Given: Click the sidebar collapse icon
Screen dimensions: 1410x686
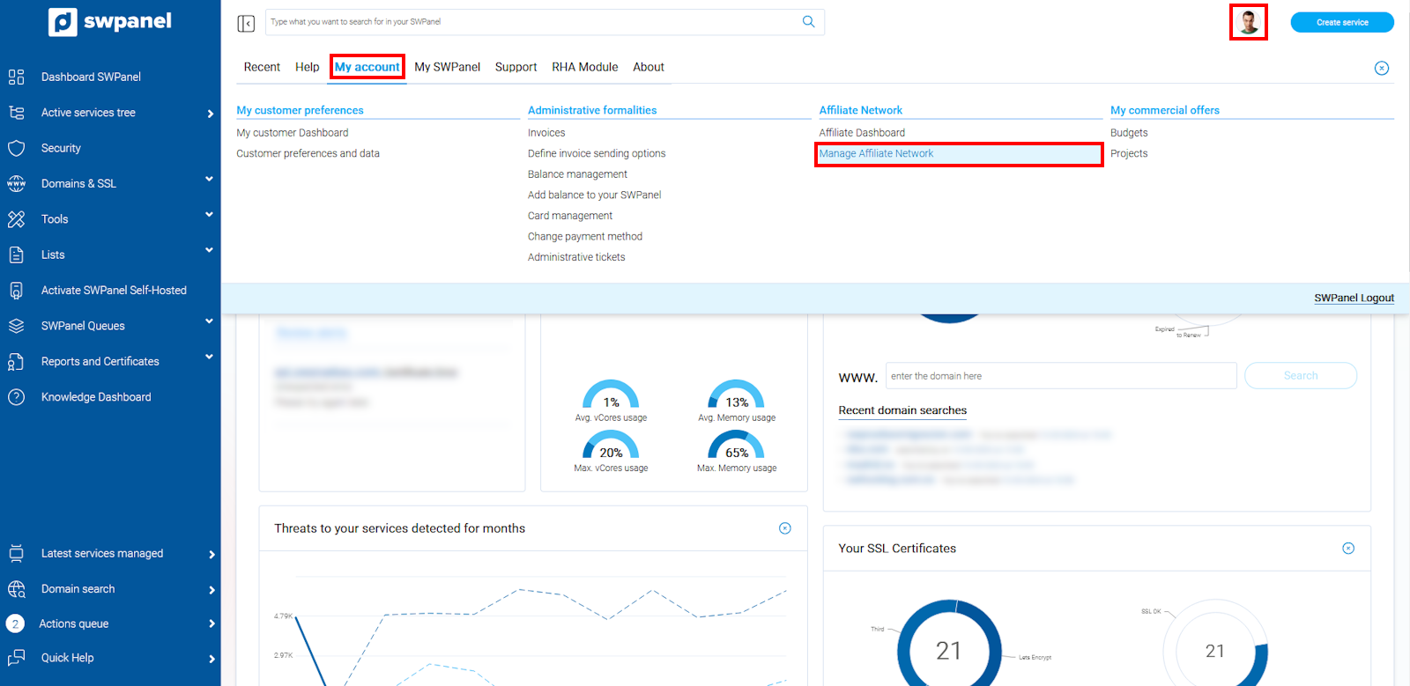Looking at the screenshot, I should tap(246, 23).
